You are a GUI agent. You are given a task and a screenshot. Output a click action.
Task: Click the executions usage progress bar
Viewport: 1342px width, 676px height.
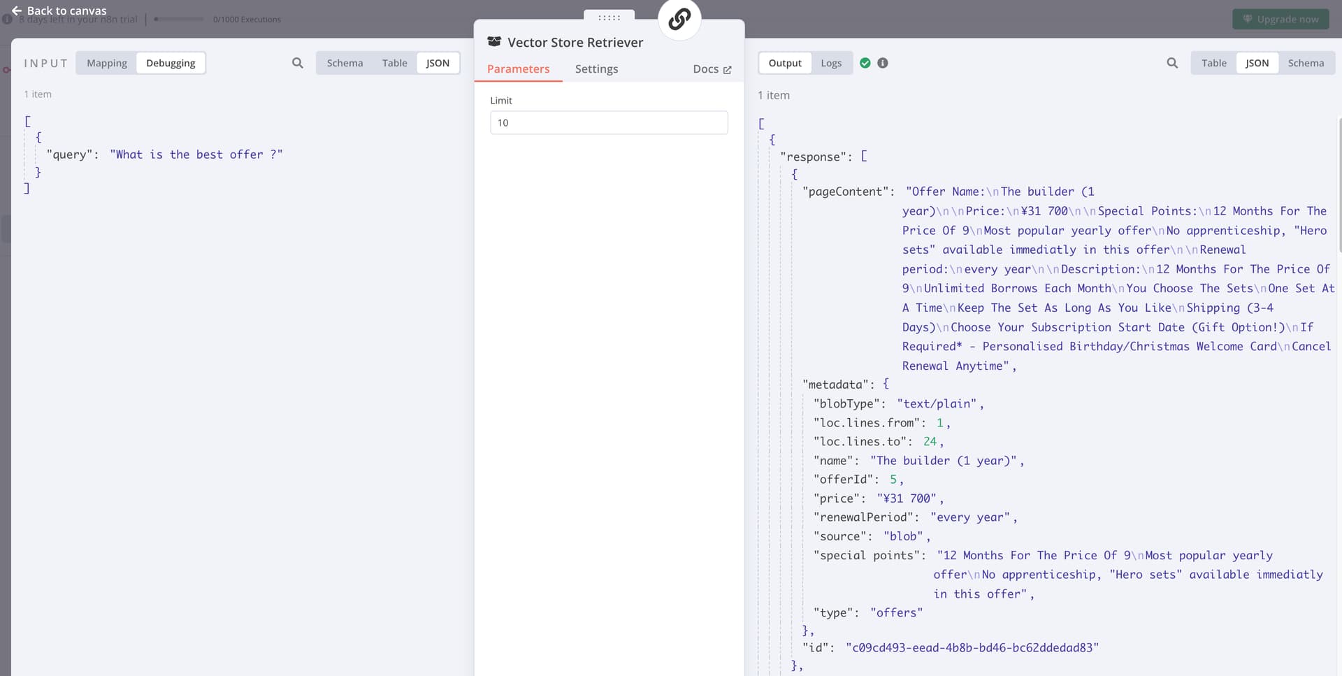tap(179, 19)
